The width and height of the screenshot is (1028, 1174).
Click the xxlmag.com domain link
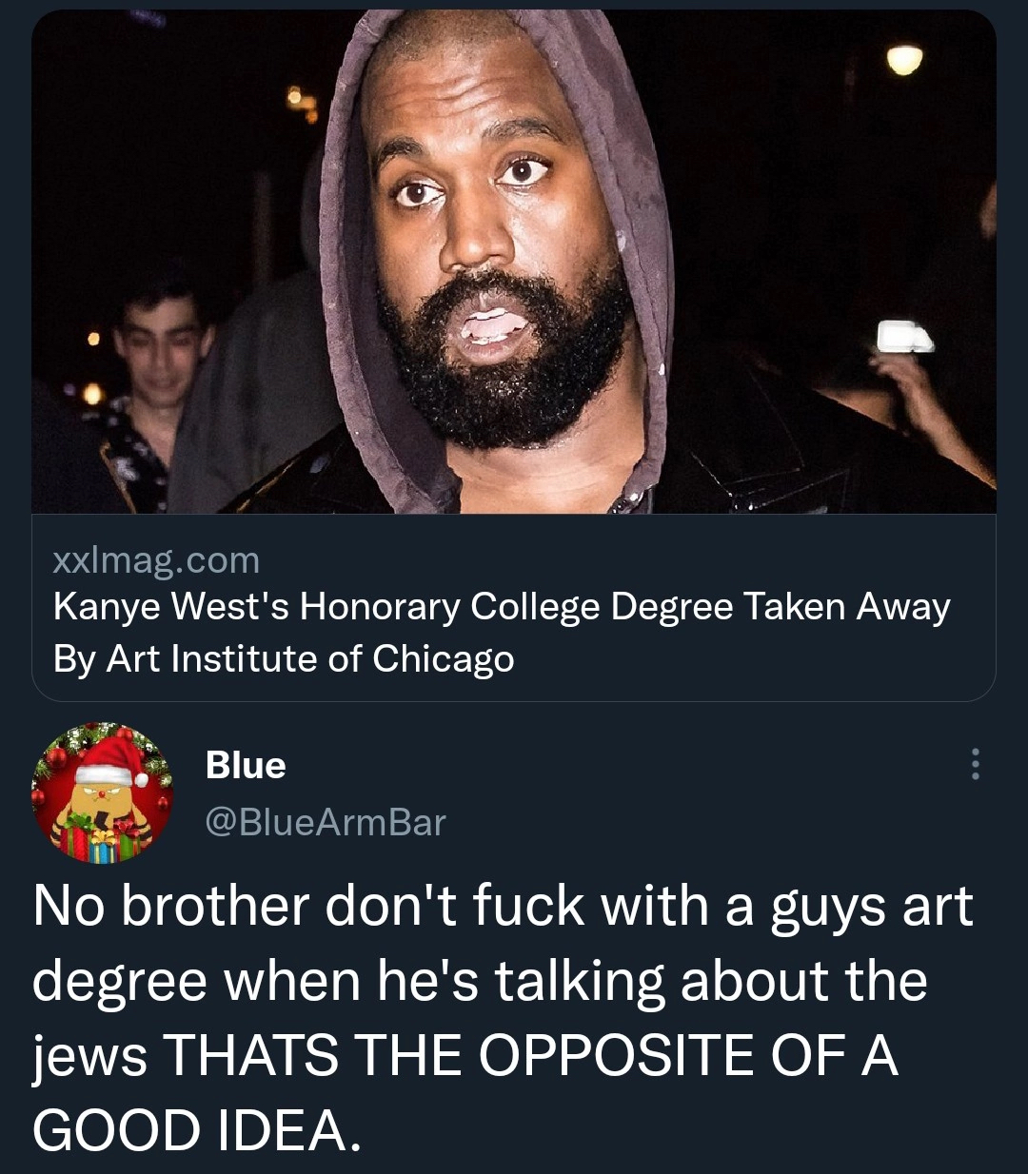pyautogui.click(x=156, y=560)
